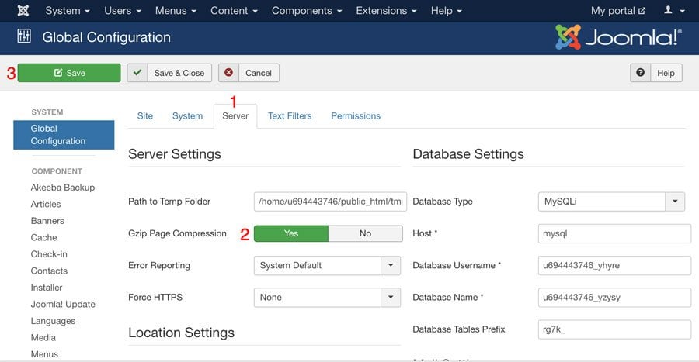Select Global Configuration in sidebar

64,135
